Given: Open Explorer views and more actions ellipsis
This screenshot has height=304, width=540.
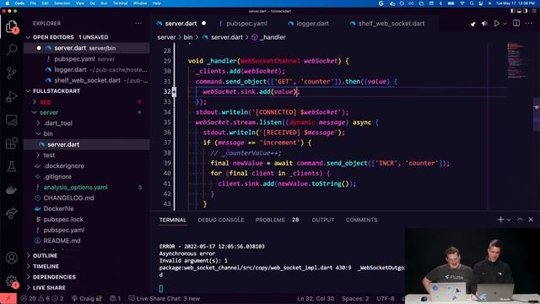Looking at the screenshot, I should pyautogui.click(x=138, y=23).
